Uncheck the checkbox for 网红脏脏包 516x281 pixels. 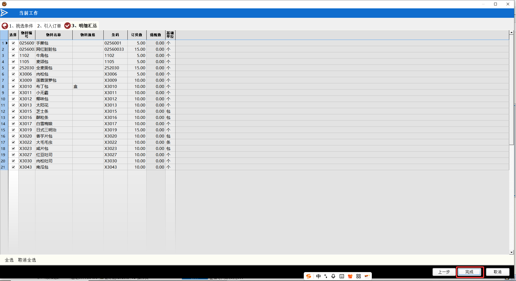click(13, 49)
